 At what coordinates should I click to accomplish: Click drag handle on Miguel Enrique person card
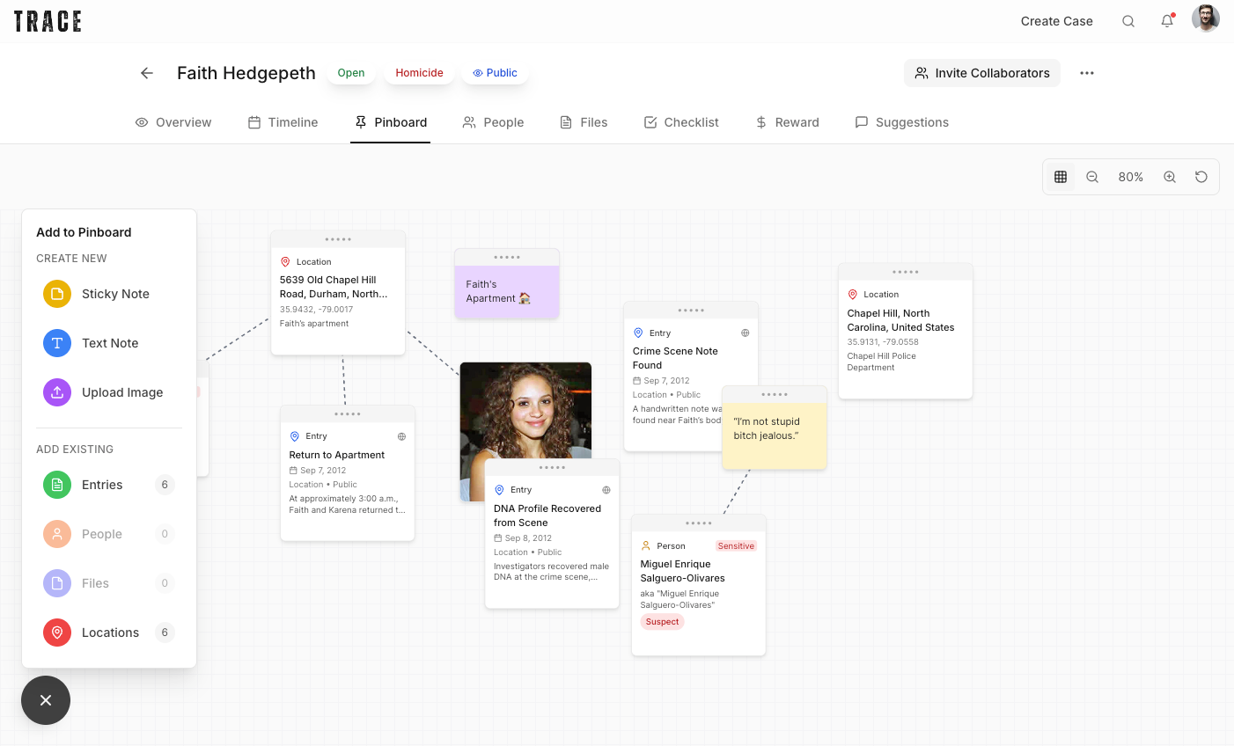point(699,523)
